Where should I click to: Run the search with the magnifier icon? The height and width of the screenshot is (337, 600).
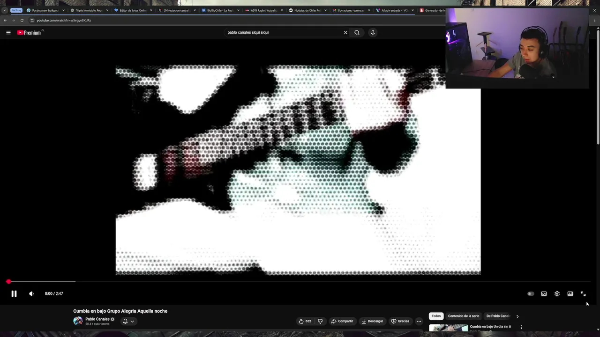pos(357,32)
